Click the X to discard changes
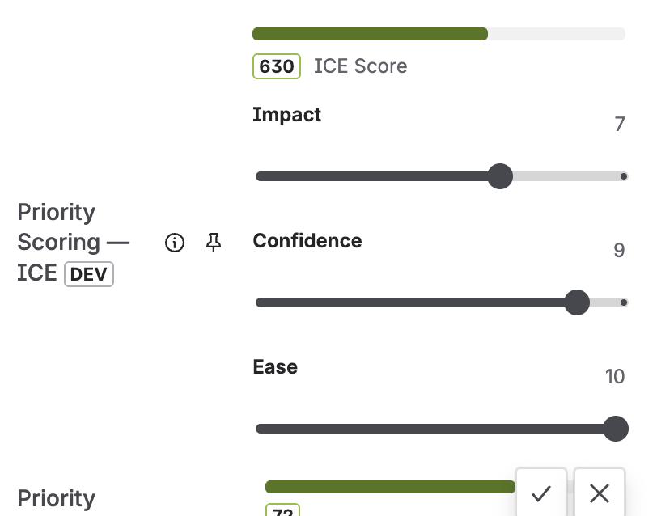 click(599, 493)
